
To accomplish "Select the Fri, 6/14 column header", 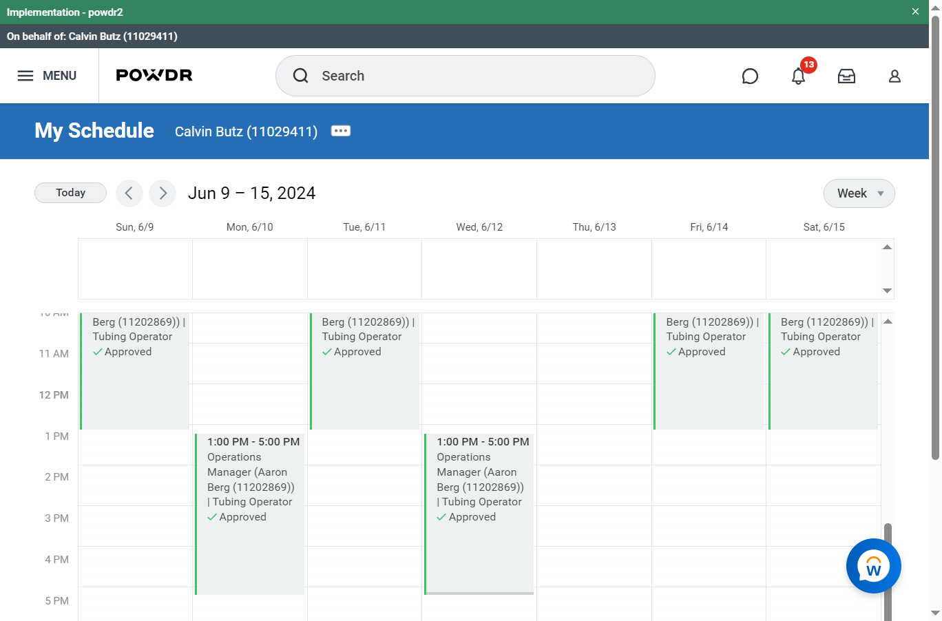I will pyautogui.click(x=709, y=227).
